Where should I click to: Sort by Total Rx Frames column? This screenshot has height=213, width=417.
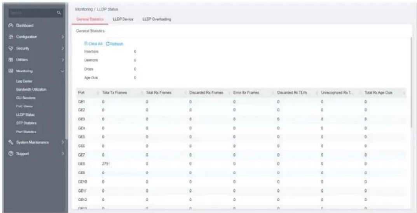pyautogui.click(x=159, y=93)
